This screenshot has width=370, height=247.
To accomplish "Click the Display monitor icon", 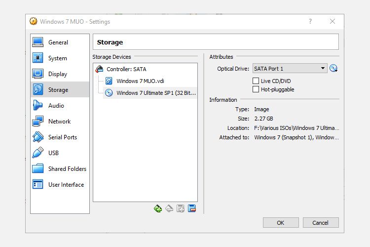I will [x=38, y=74].
